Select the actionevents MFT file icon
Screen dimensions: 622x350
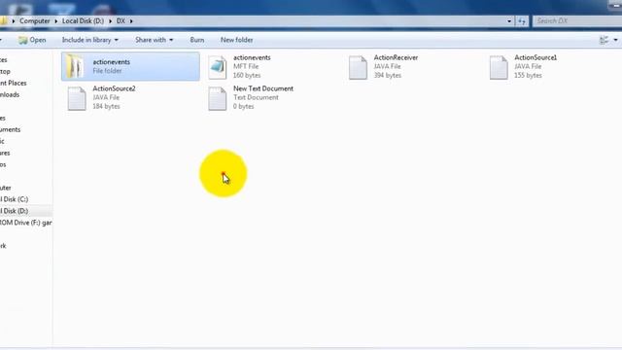pos(218,67)
